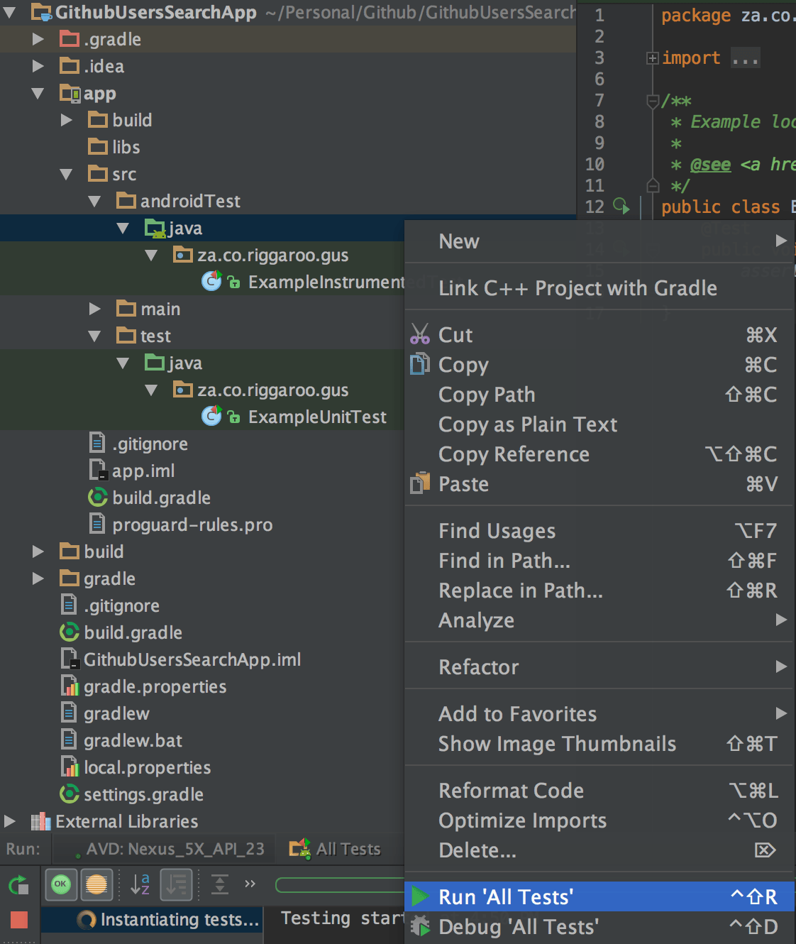Open the Refactor submenu
The image size is (796, 944).
click(479, 666)
